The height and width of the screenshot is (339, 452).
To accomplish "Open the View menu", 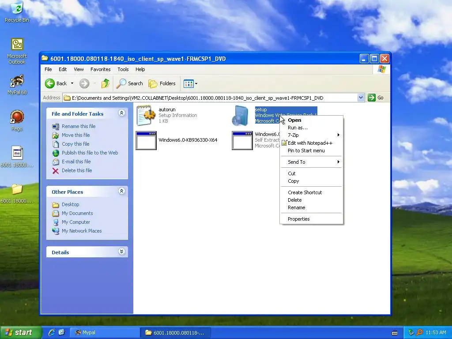I will (79, 69).
